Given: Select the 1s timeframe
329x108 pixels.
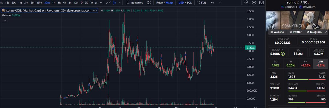Looking at the screenshot, I should click(1, 2).
